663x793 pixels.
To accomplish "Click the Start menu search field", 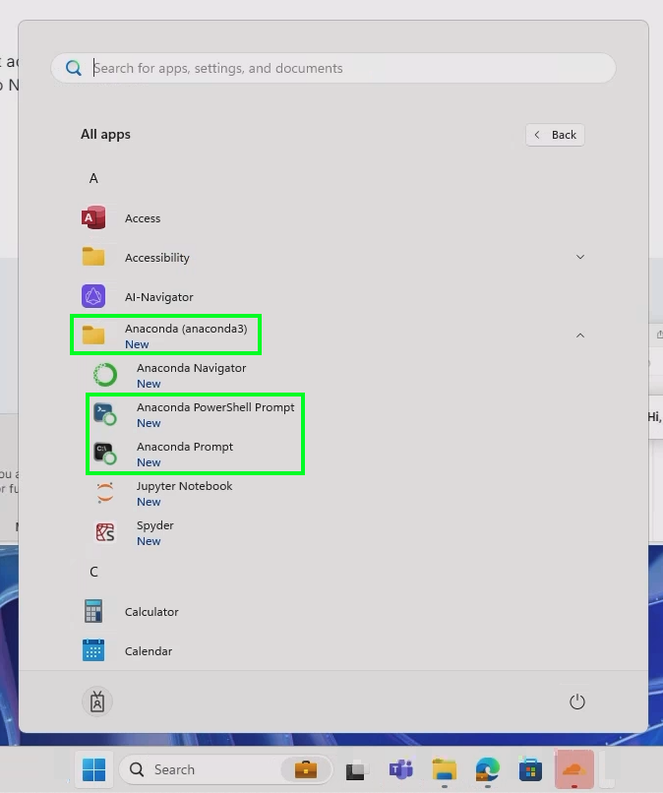I will pos(333,68).
